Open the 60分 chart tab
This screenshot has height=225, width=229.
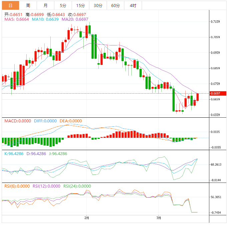(x=115, y=5)
